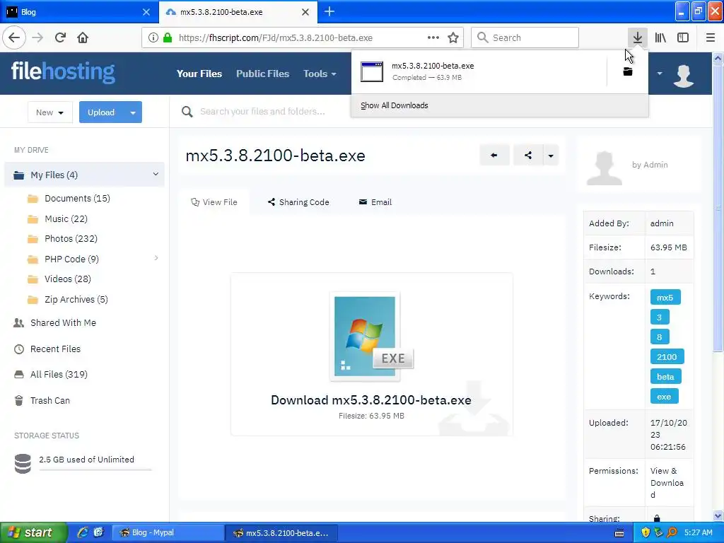Click the 2100 keyword tag

pos(667,356)
